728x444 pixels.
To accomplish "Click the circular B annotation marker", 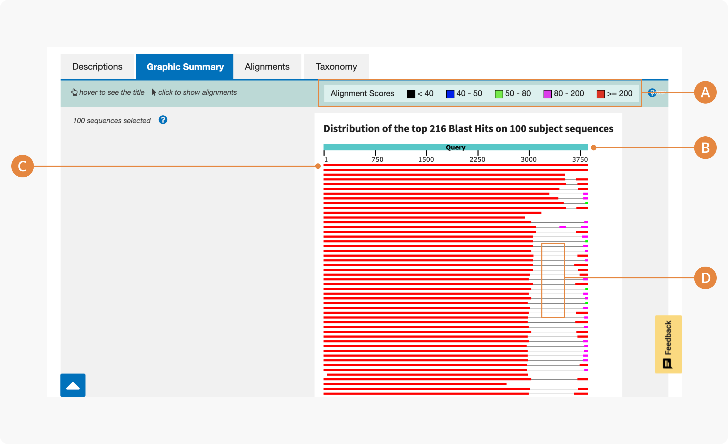I will 705,148.
